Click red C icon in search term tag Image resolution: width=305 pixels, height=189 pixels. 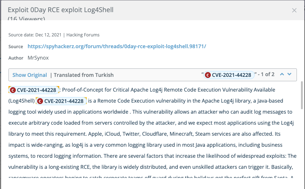208,75
